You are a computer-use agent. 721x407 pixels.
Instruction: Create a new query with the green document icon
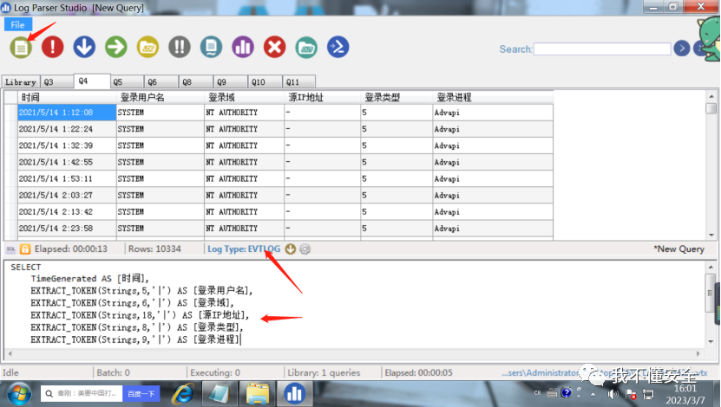21,48
